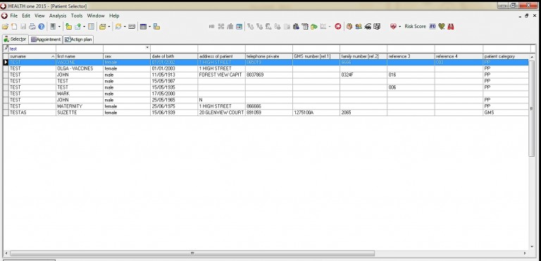The image size is (541, 261).
Task: Open dropdown arrow beside picture folder icon
Action: coord(109,27)
